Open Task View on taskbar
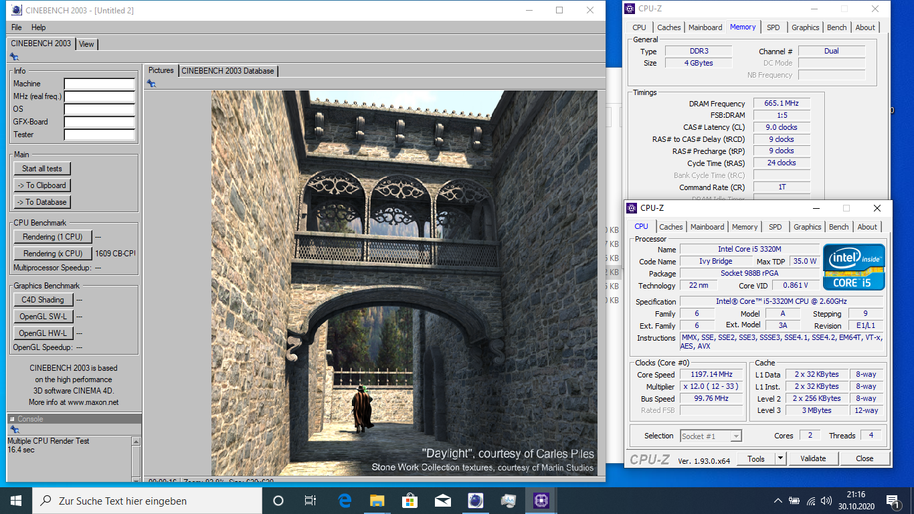Image resolution: width=914 pixels, height=514 pixels. click(310, 500)
